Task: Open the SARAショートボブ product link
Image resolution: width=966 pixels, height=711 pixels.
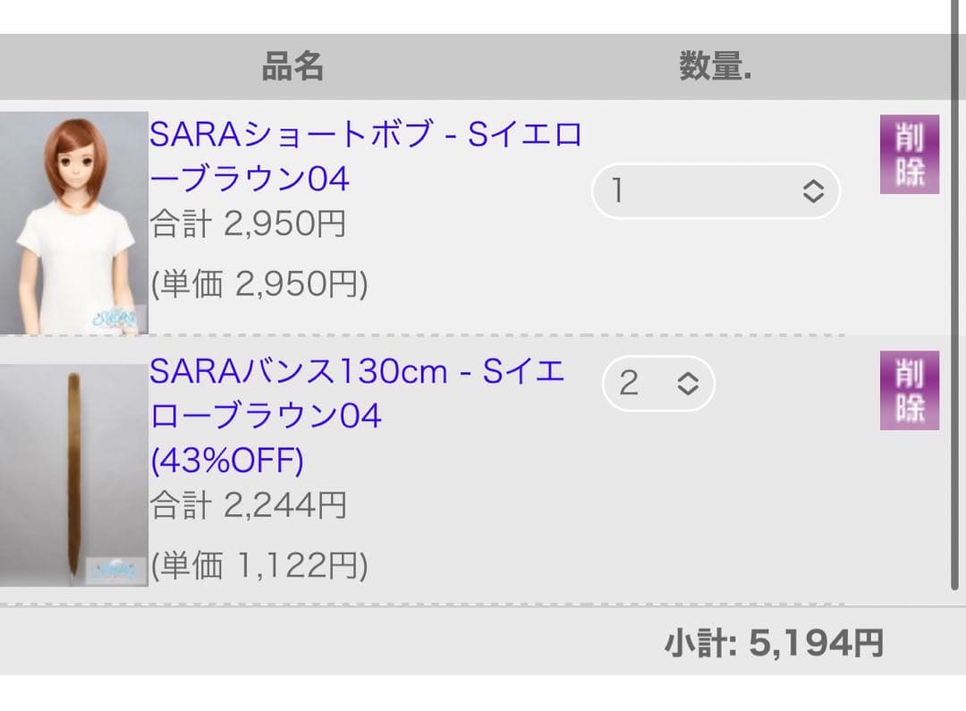Action: point(367,157)
